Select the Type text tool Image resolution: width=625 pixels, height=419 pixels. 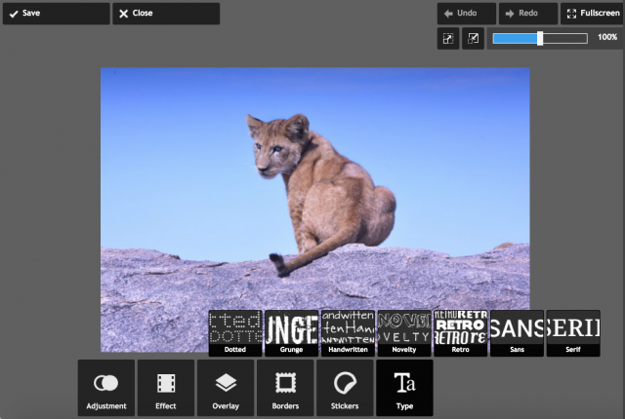pyautogui.click(x=404, y=388)
